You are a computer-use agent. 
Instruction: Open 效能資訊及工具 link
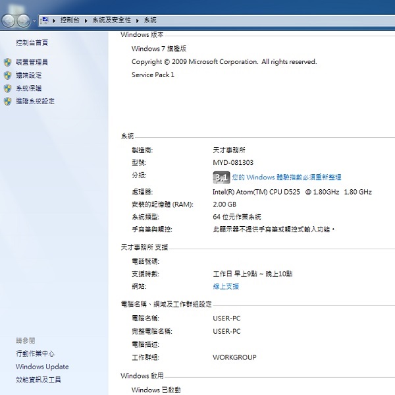tap(39, 380)
